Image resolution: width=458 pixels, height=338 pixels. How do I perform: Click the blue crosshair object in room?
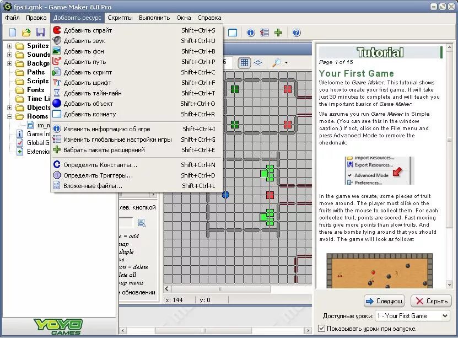pos(225,195)
